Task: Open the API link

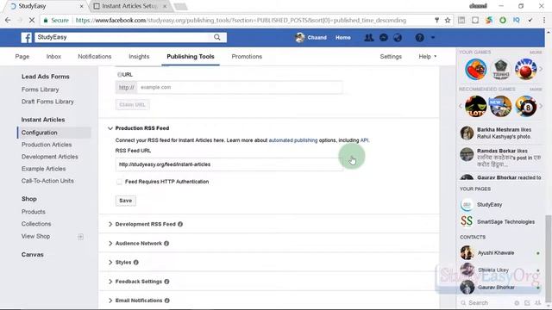Action: pos(364,140)
